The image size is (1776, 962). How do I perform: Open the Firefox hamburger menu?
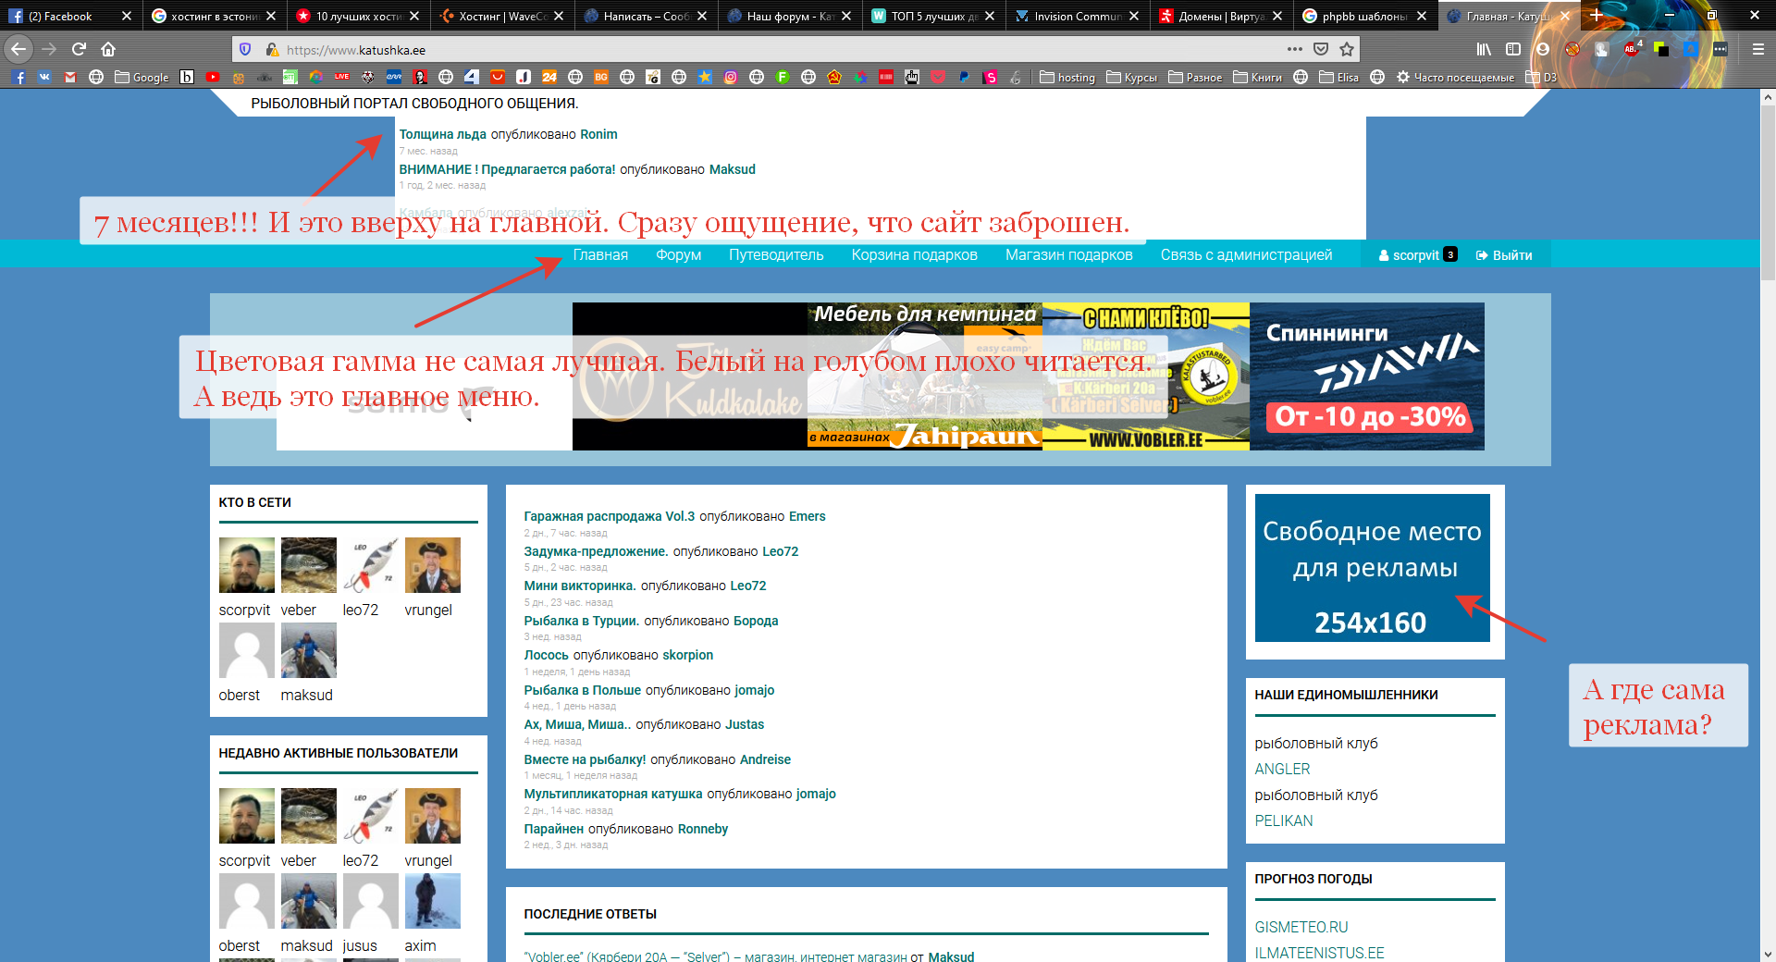click(x=1758, y=49)
